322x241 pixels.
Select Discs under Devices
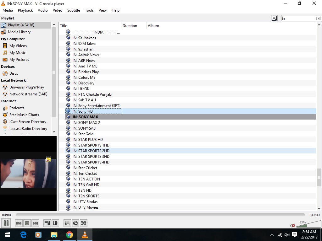pos(26,73)
